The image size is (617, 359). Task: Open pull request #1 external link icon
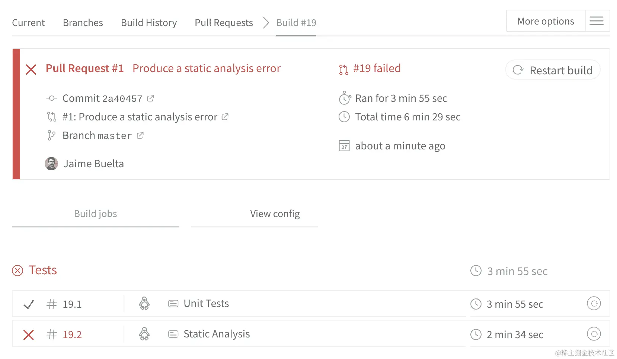click(225, 117)
